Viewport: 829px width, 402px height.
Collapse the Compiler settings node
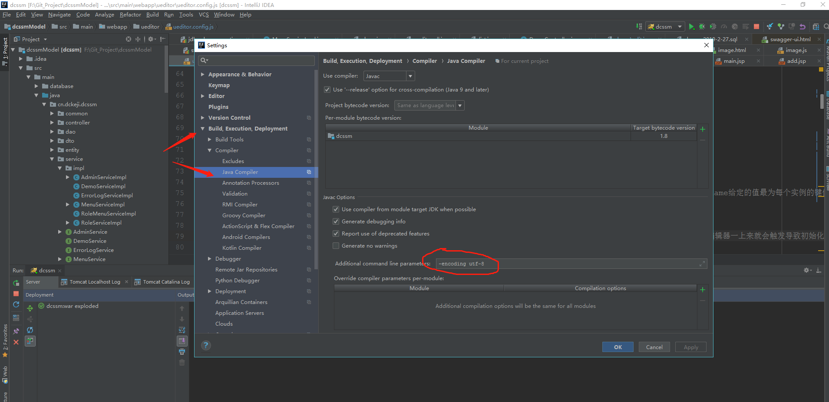[209, 150]
